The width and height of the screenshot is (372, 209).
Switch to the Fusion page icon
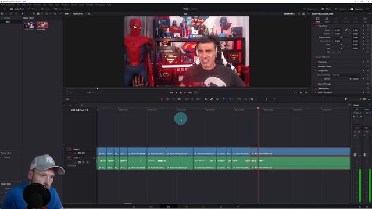point(186,207)
